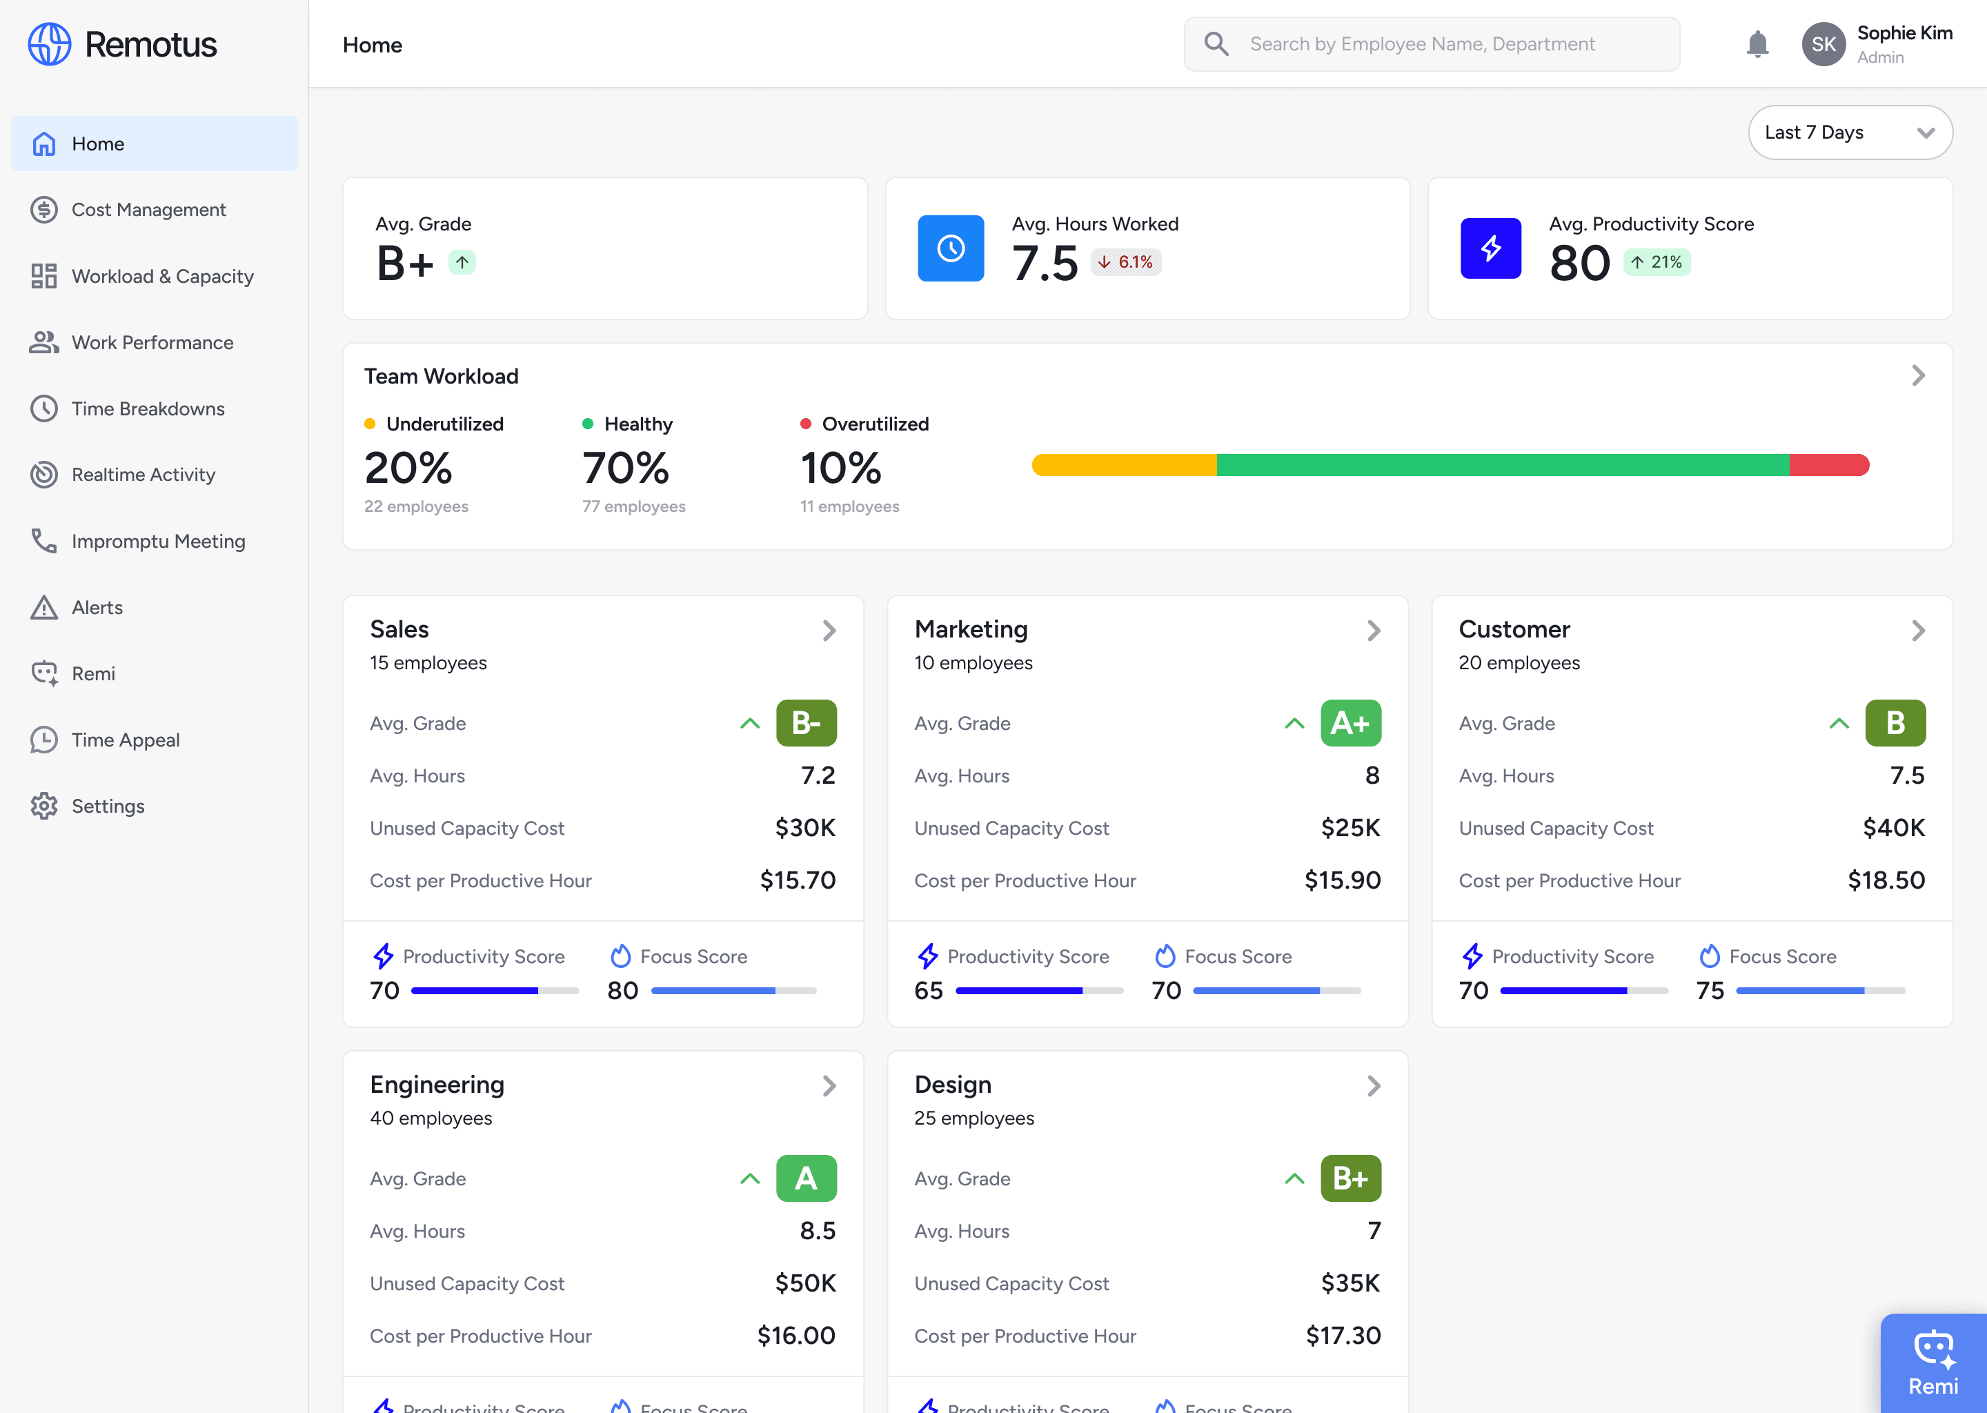Screen dimensions: 1987x1413
Task: Click Design cost per hour '$17.30'
Action: (1343, 1335)
